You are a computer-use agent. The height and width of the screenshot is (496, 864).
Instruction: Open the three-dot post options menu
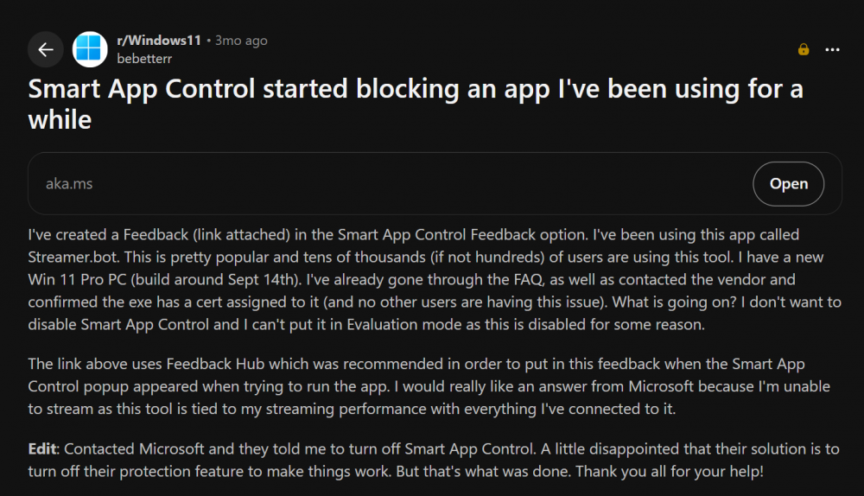(832, 49)
